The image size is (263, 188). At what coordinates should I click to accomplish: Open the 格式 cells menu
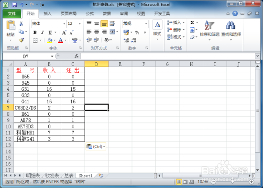click(x=175, y=37)
